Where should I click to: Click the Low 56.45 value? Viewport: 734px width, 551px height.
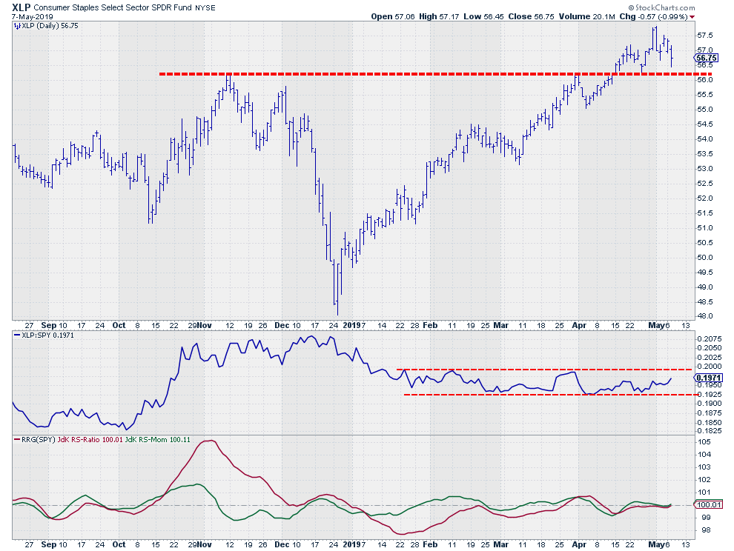coord(483,16)
